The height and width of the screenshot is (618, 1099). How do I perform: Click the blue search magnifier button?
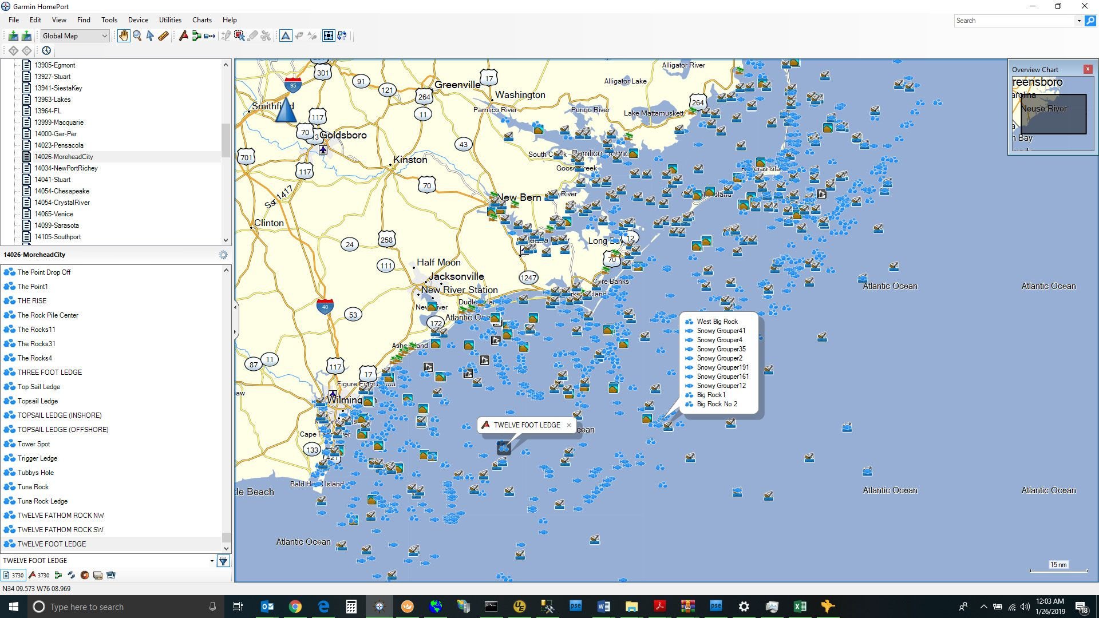point(1090,21)
